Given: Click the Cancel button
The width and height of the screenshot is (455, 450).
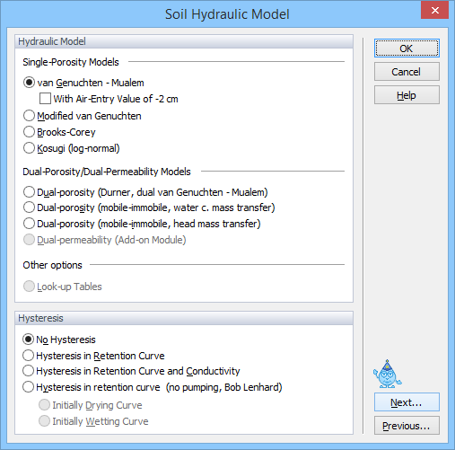Looking at the screenshot, I should click(407, 72).
